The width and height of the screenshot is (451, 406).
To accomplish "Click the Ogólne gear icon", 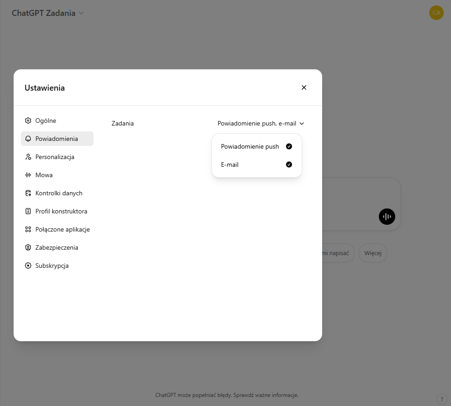I will point(28,121).
